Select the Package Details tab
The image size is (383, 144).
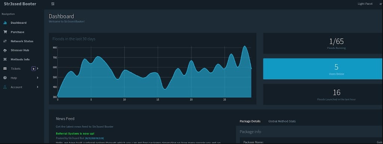click(250, 121)
